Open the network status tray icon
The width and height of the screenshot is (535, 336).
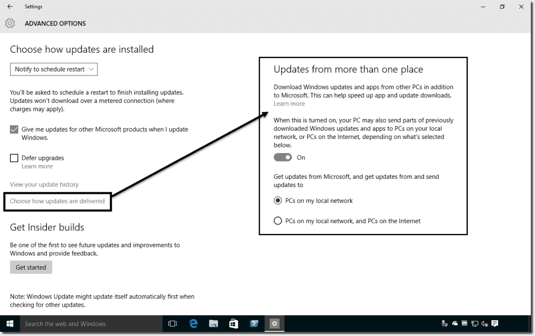[474, 323]
